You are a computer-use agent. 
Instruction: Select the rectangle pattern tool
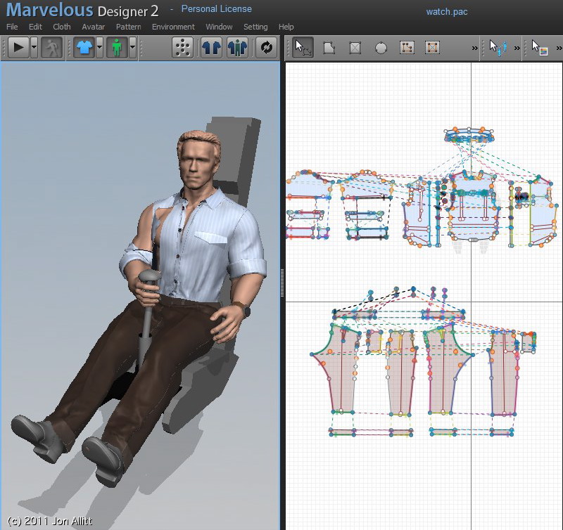355,47
